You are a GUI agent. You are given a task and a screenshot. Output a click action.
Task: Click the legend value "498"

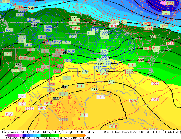22,138
